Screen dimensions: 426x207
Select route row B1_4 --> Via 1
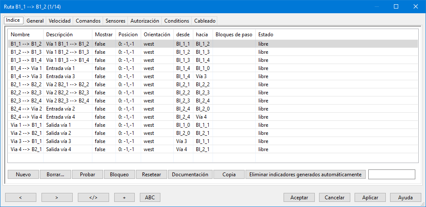213,68
